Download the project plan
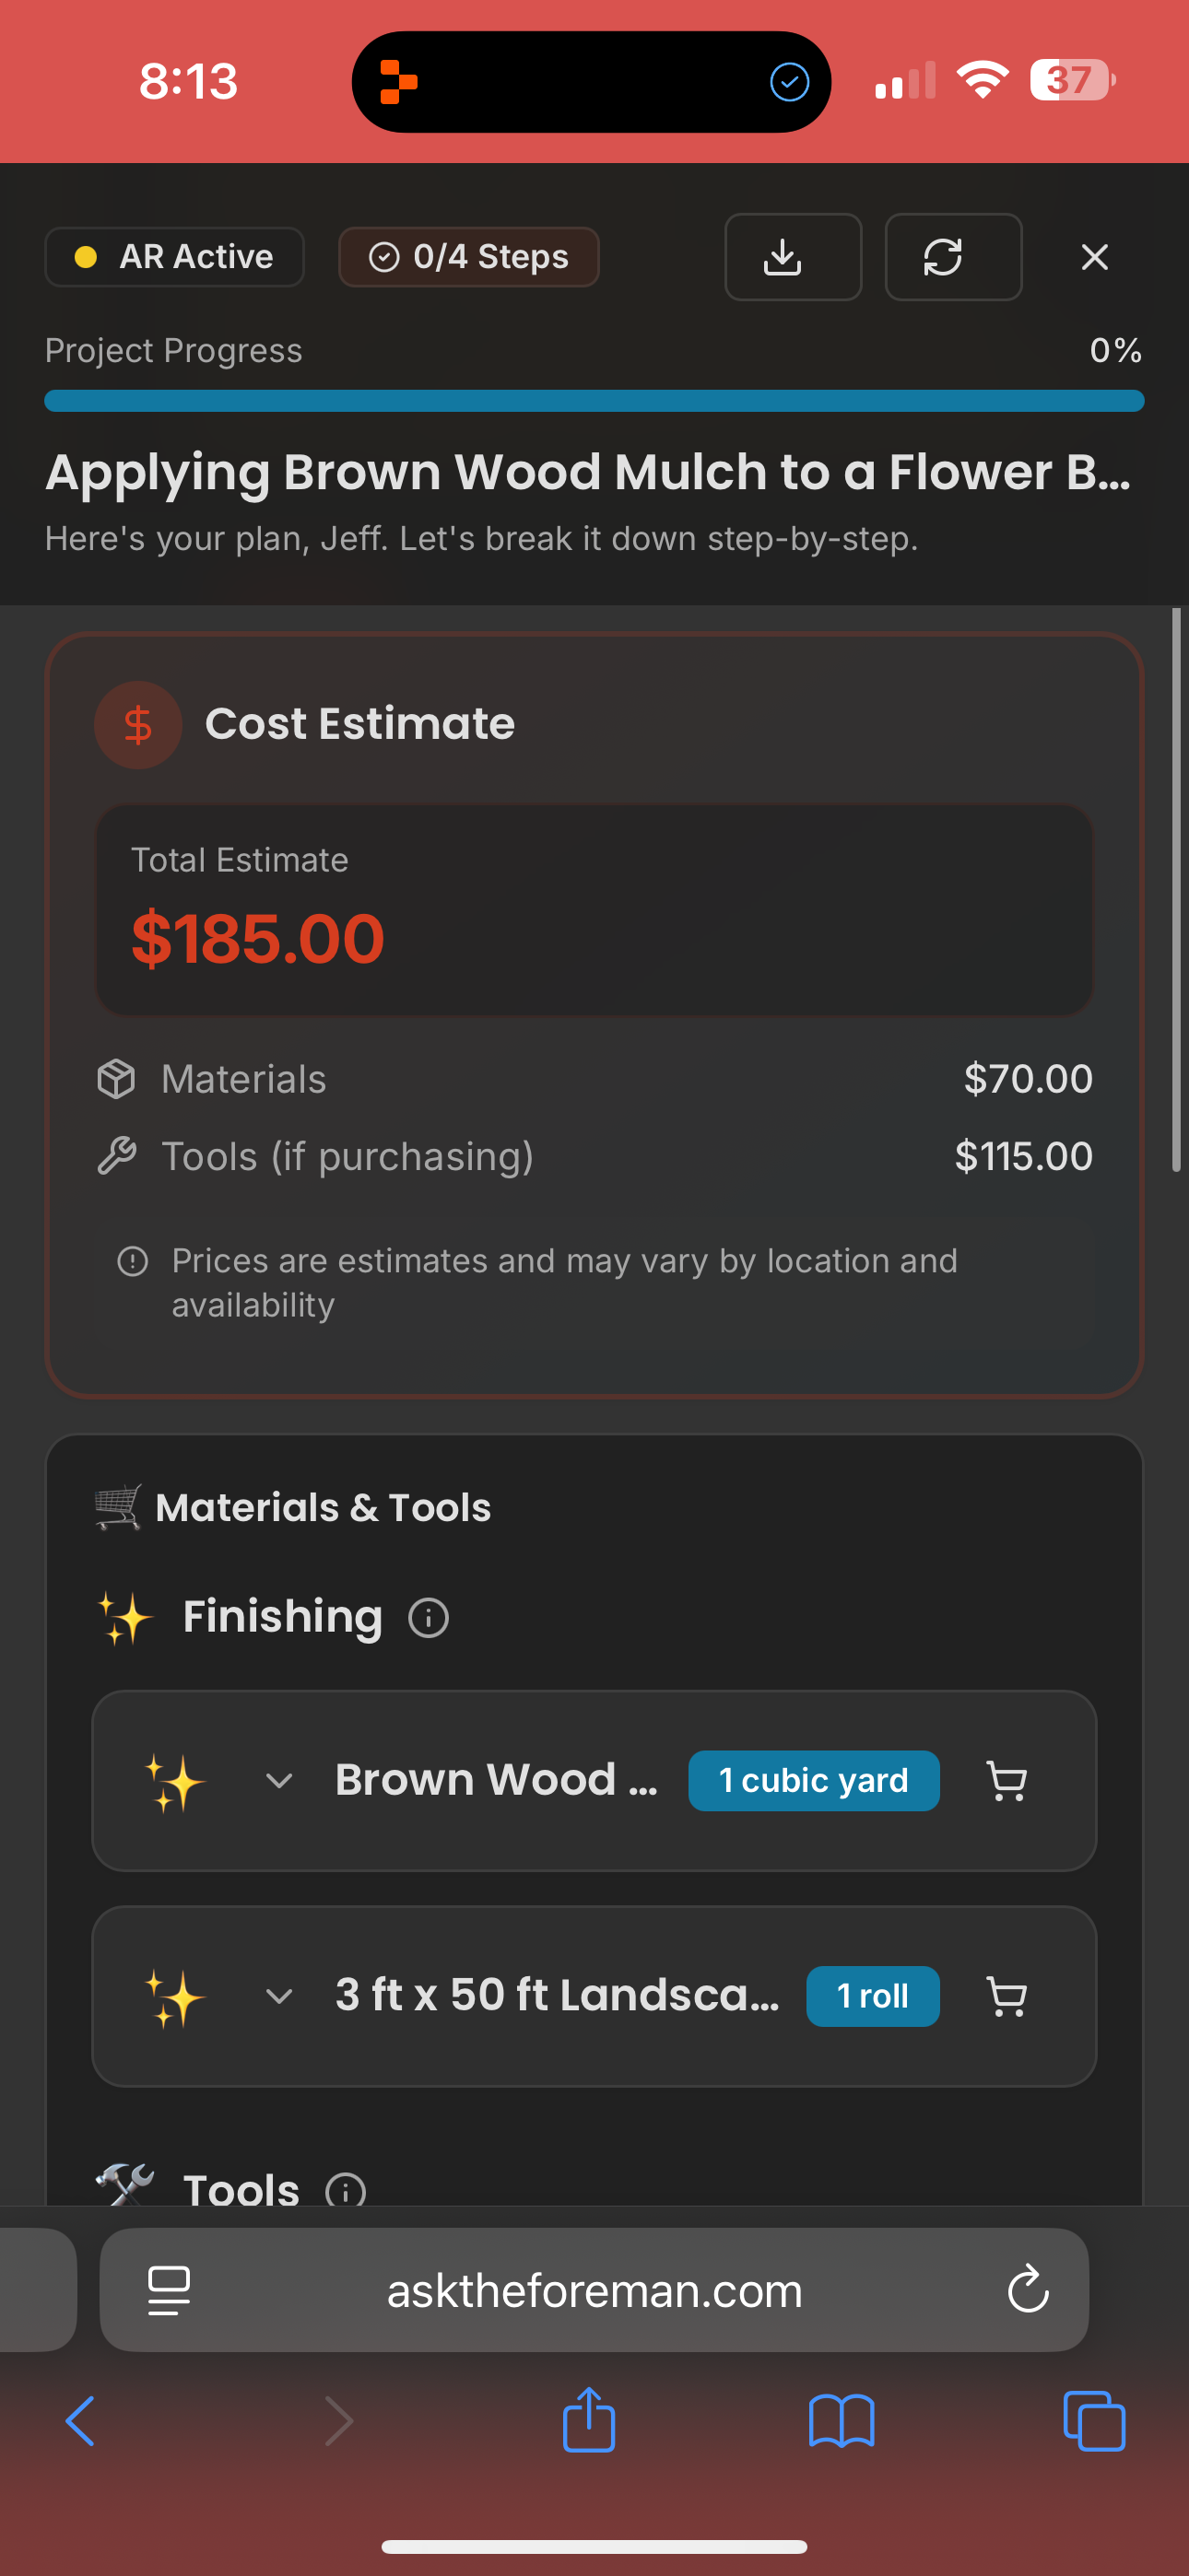Viewport: 1189px width, 2576px height. point(793,257)
